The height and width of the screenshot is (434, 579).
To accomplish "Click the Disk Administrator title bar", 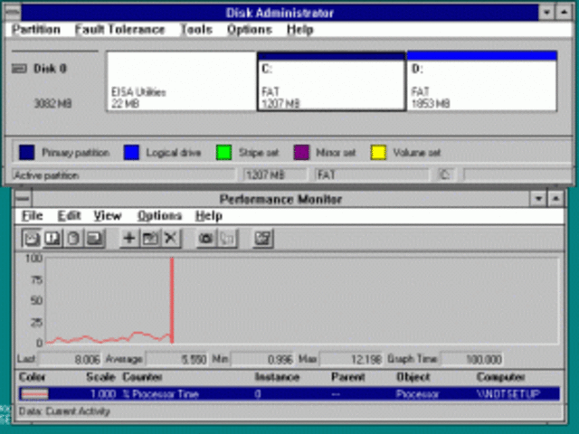I will click(x=280, y=13).
